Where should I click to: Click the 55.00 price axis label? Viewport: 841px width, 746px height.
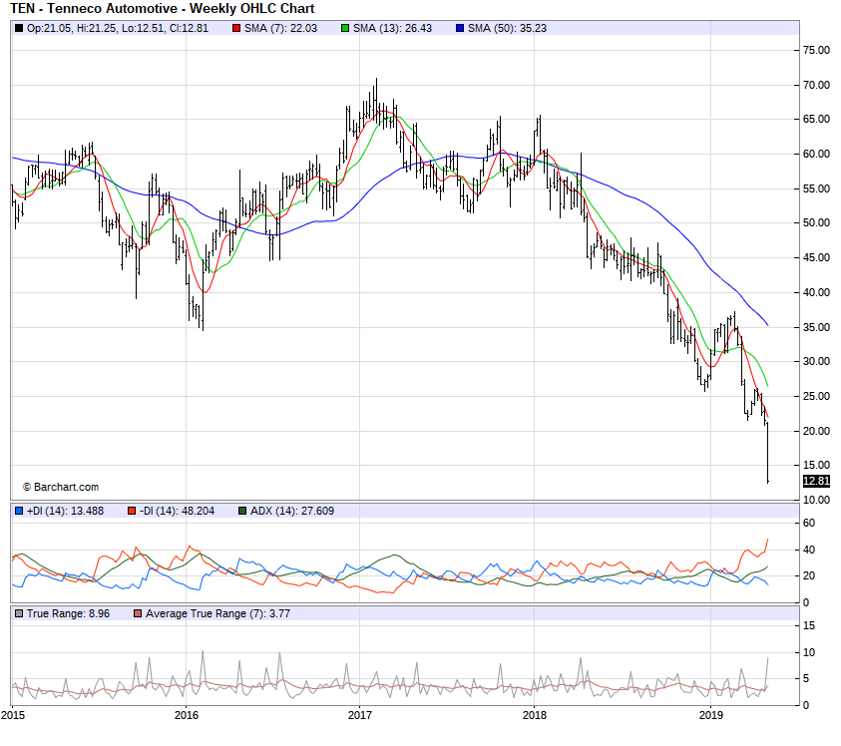[816, 188]
